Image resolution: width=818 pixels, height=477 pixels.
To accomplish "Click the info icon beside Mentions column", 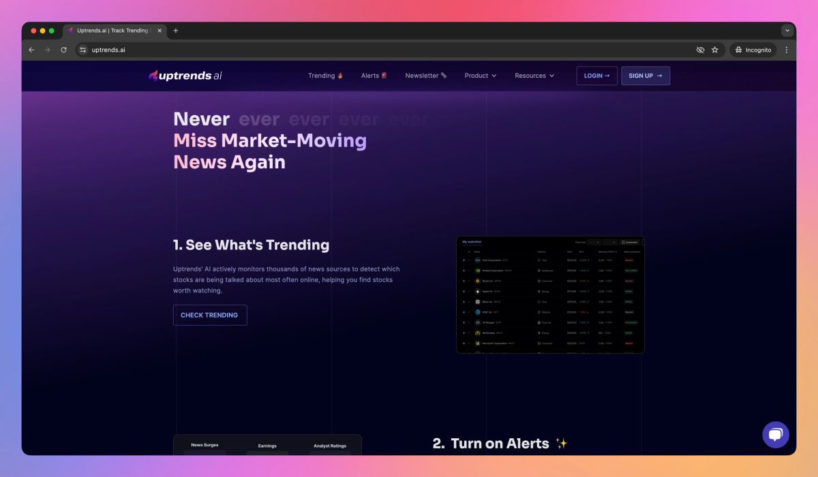I will click(x=616, y=251).
